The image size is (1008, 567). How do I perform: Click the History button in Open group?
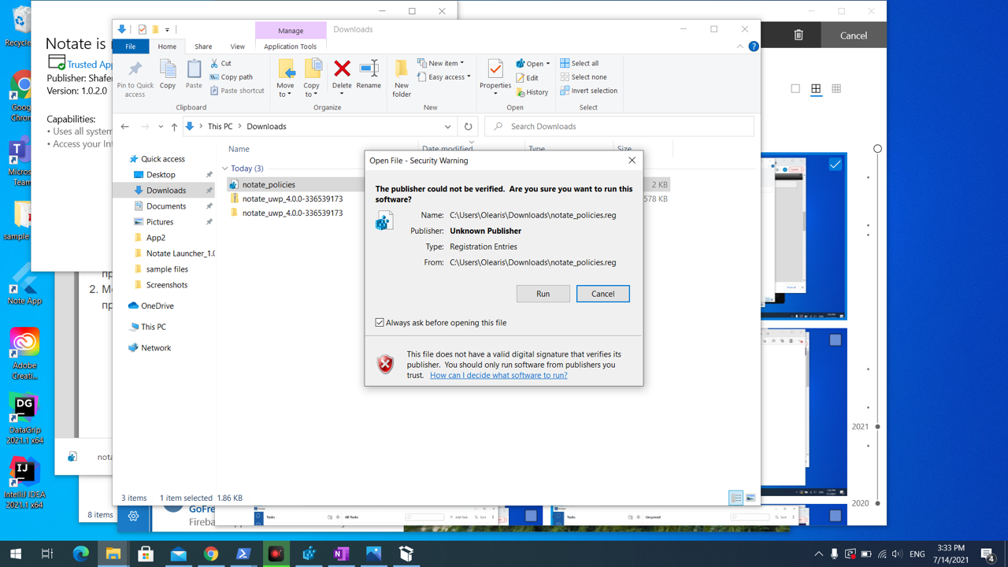click(x=532, y=92)
